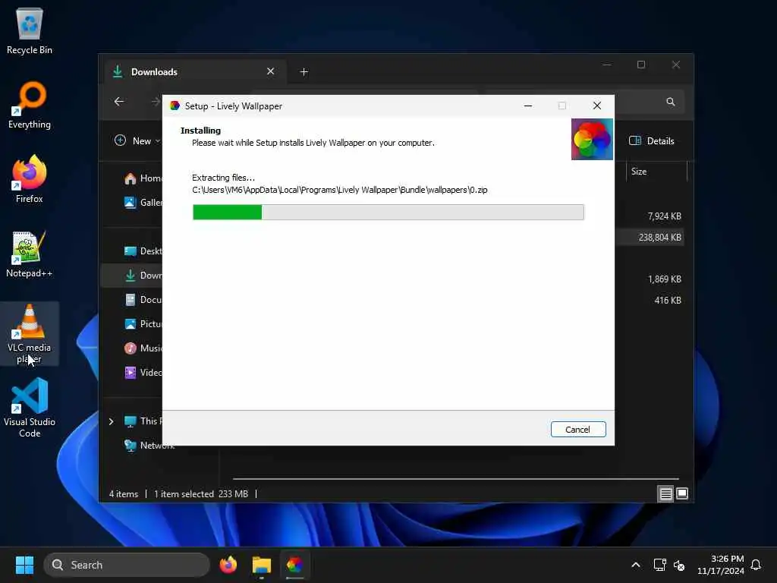The height and width of the screenshot is (583, 777).
Task: Switch Explorer to details list view
Action: click(665, 493)
